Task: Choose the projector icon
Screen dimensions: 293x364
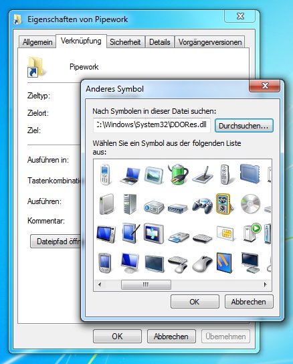Action: [154, 207]
